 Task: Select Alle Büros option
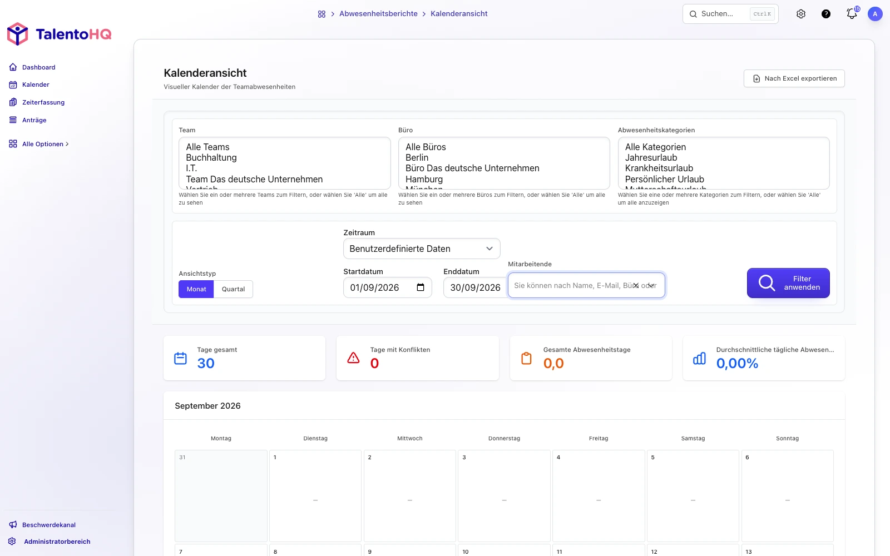[426, 147]
